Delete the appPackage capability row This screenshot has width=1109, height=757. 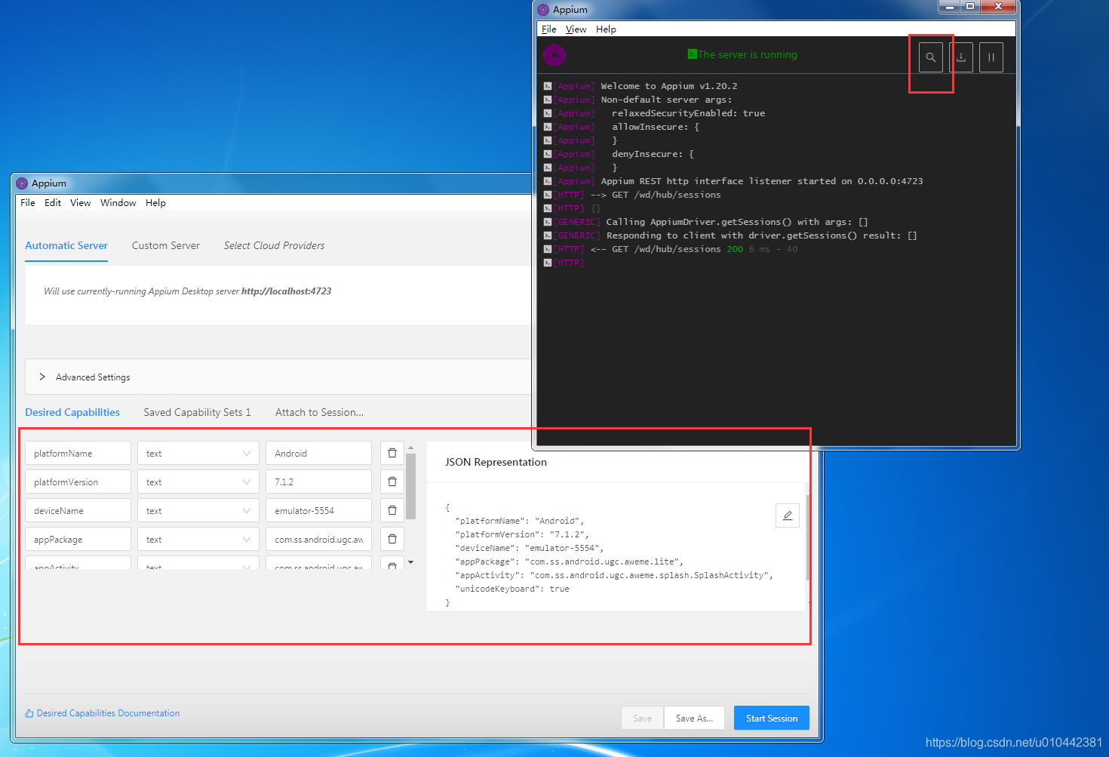pyautogui.click(x=392, y=539)
